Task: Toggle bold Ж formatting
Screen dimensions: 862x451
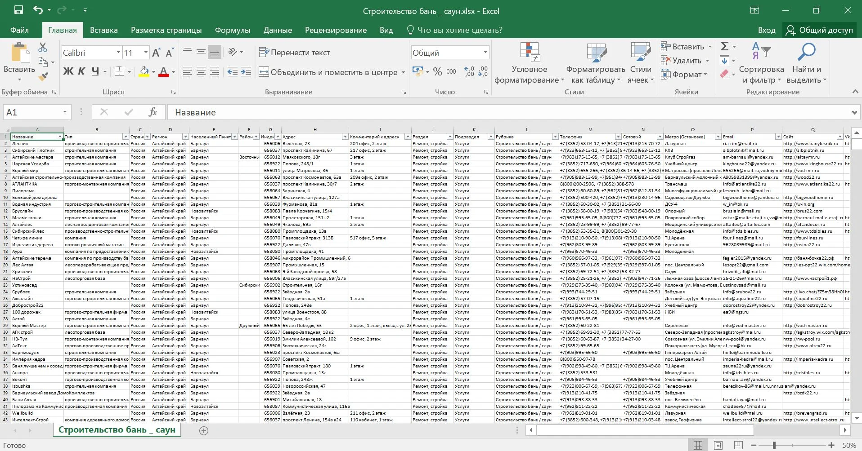Action: click(68, 71)
